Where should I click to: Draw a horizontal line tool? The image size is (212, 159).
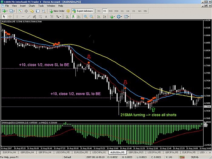tap(23, 17)
